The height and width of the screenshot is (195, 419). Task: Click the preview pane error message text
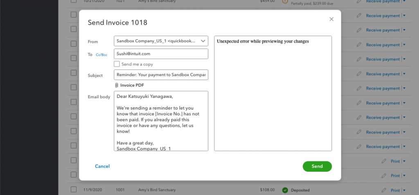coord(263,41)
